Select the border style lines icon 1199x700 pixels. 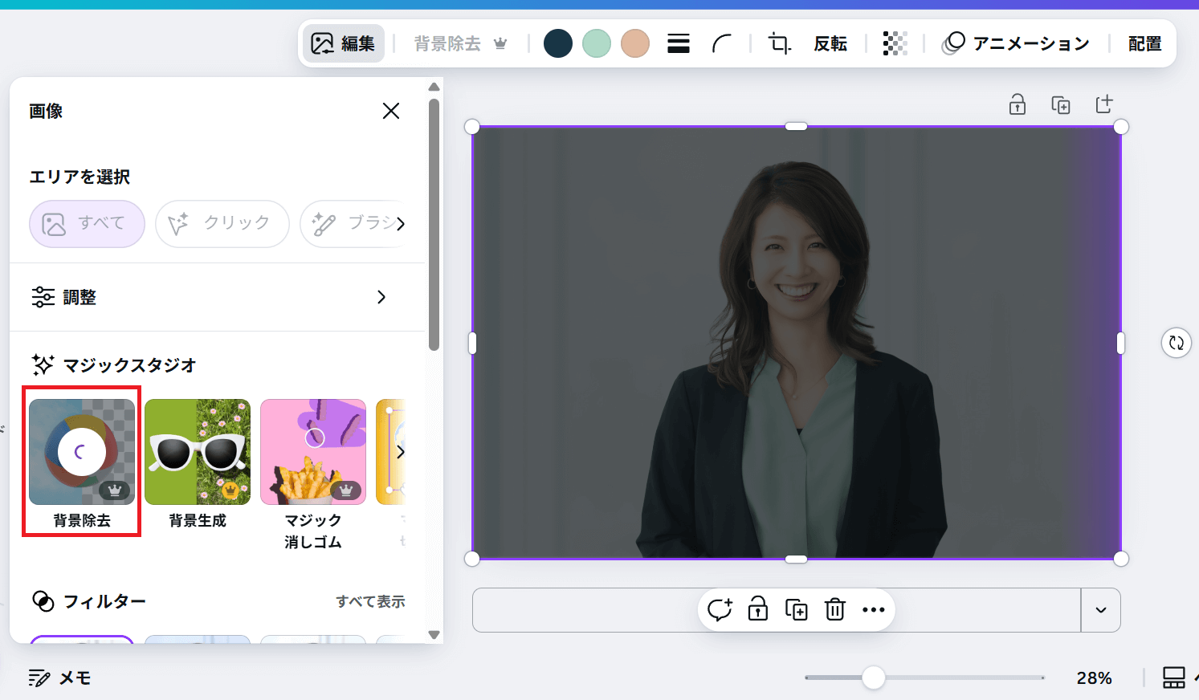(x=679, y=43)
